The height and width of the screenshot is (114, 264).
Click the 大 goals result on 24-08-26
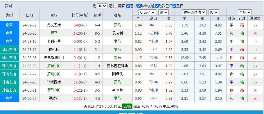tap(255, 33)
